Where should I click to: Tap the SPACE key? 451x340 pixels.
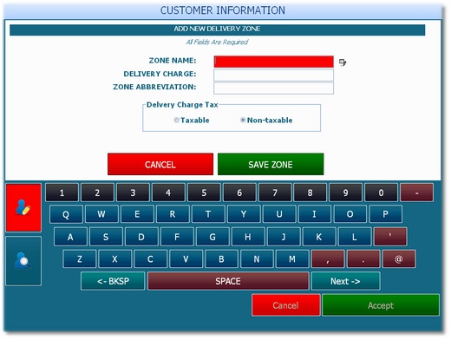[x=228, y=281]
